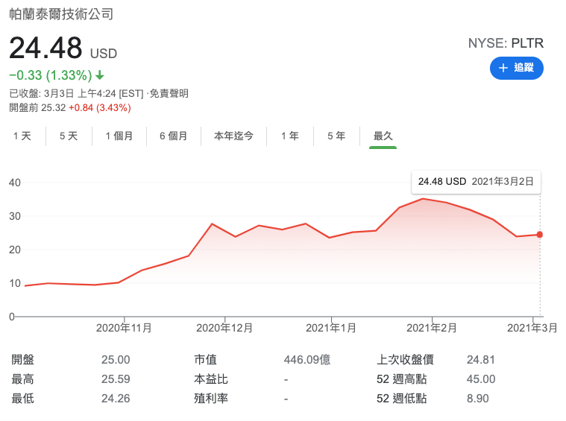Click the 40 y-axis label

15,183
